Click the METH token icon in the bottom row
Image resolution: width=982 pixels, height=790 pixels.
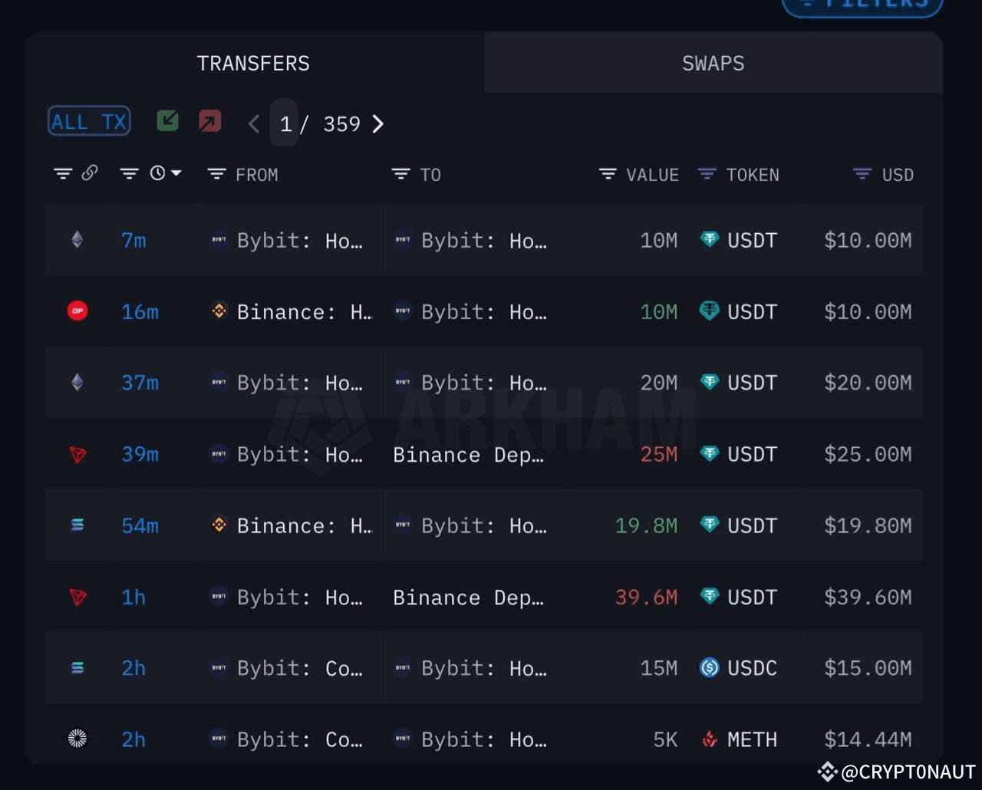pos(708,739)
